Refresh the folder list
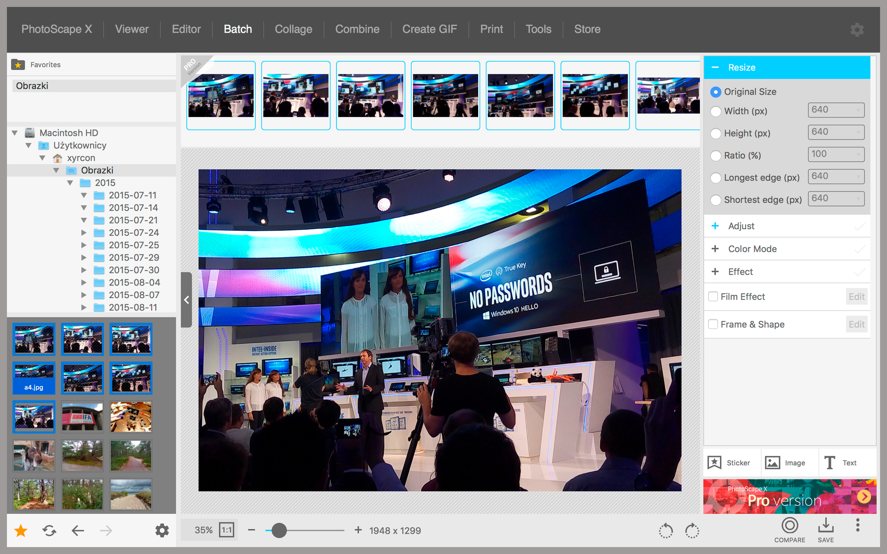Image resolution: width=887 pixels, height=554 pixels. tap(49, 531)
